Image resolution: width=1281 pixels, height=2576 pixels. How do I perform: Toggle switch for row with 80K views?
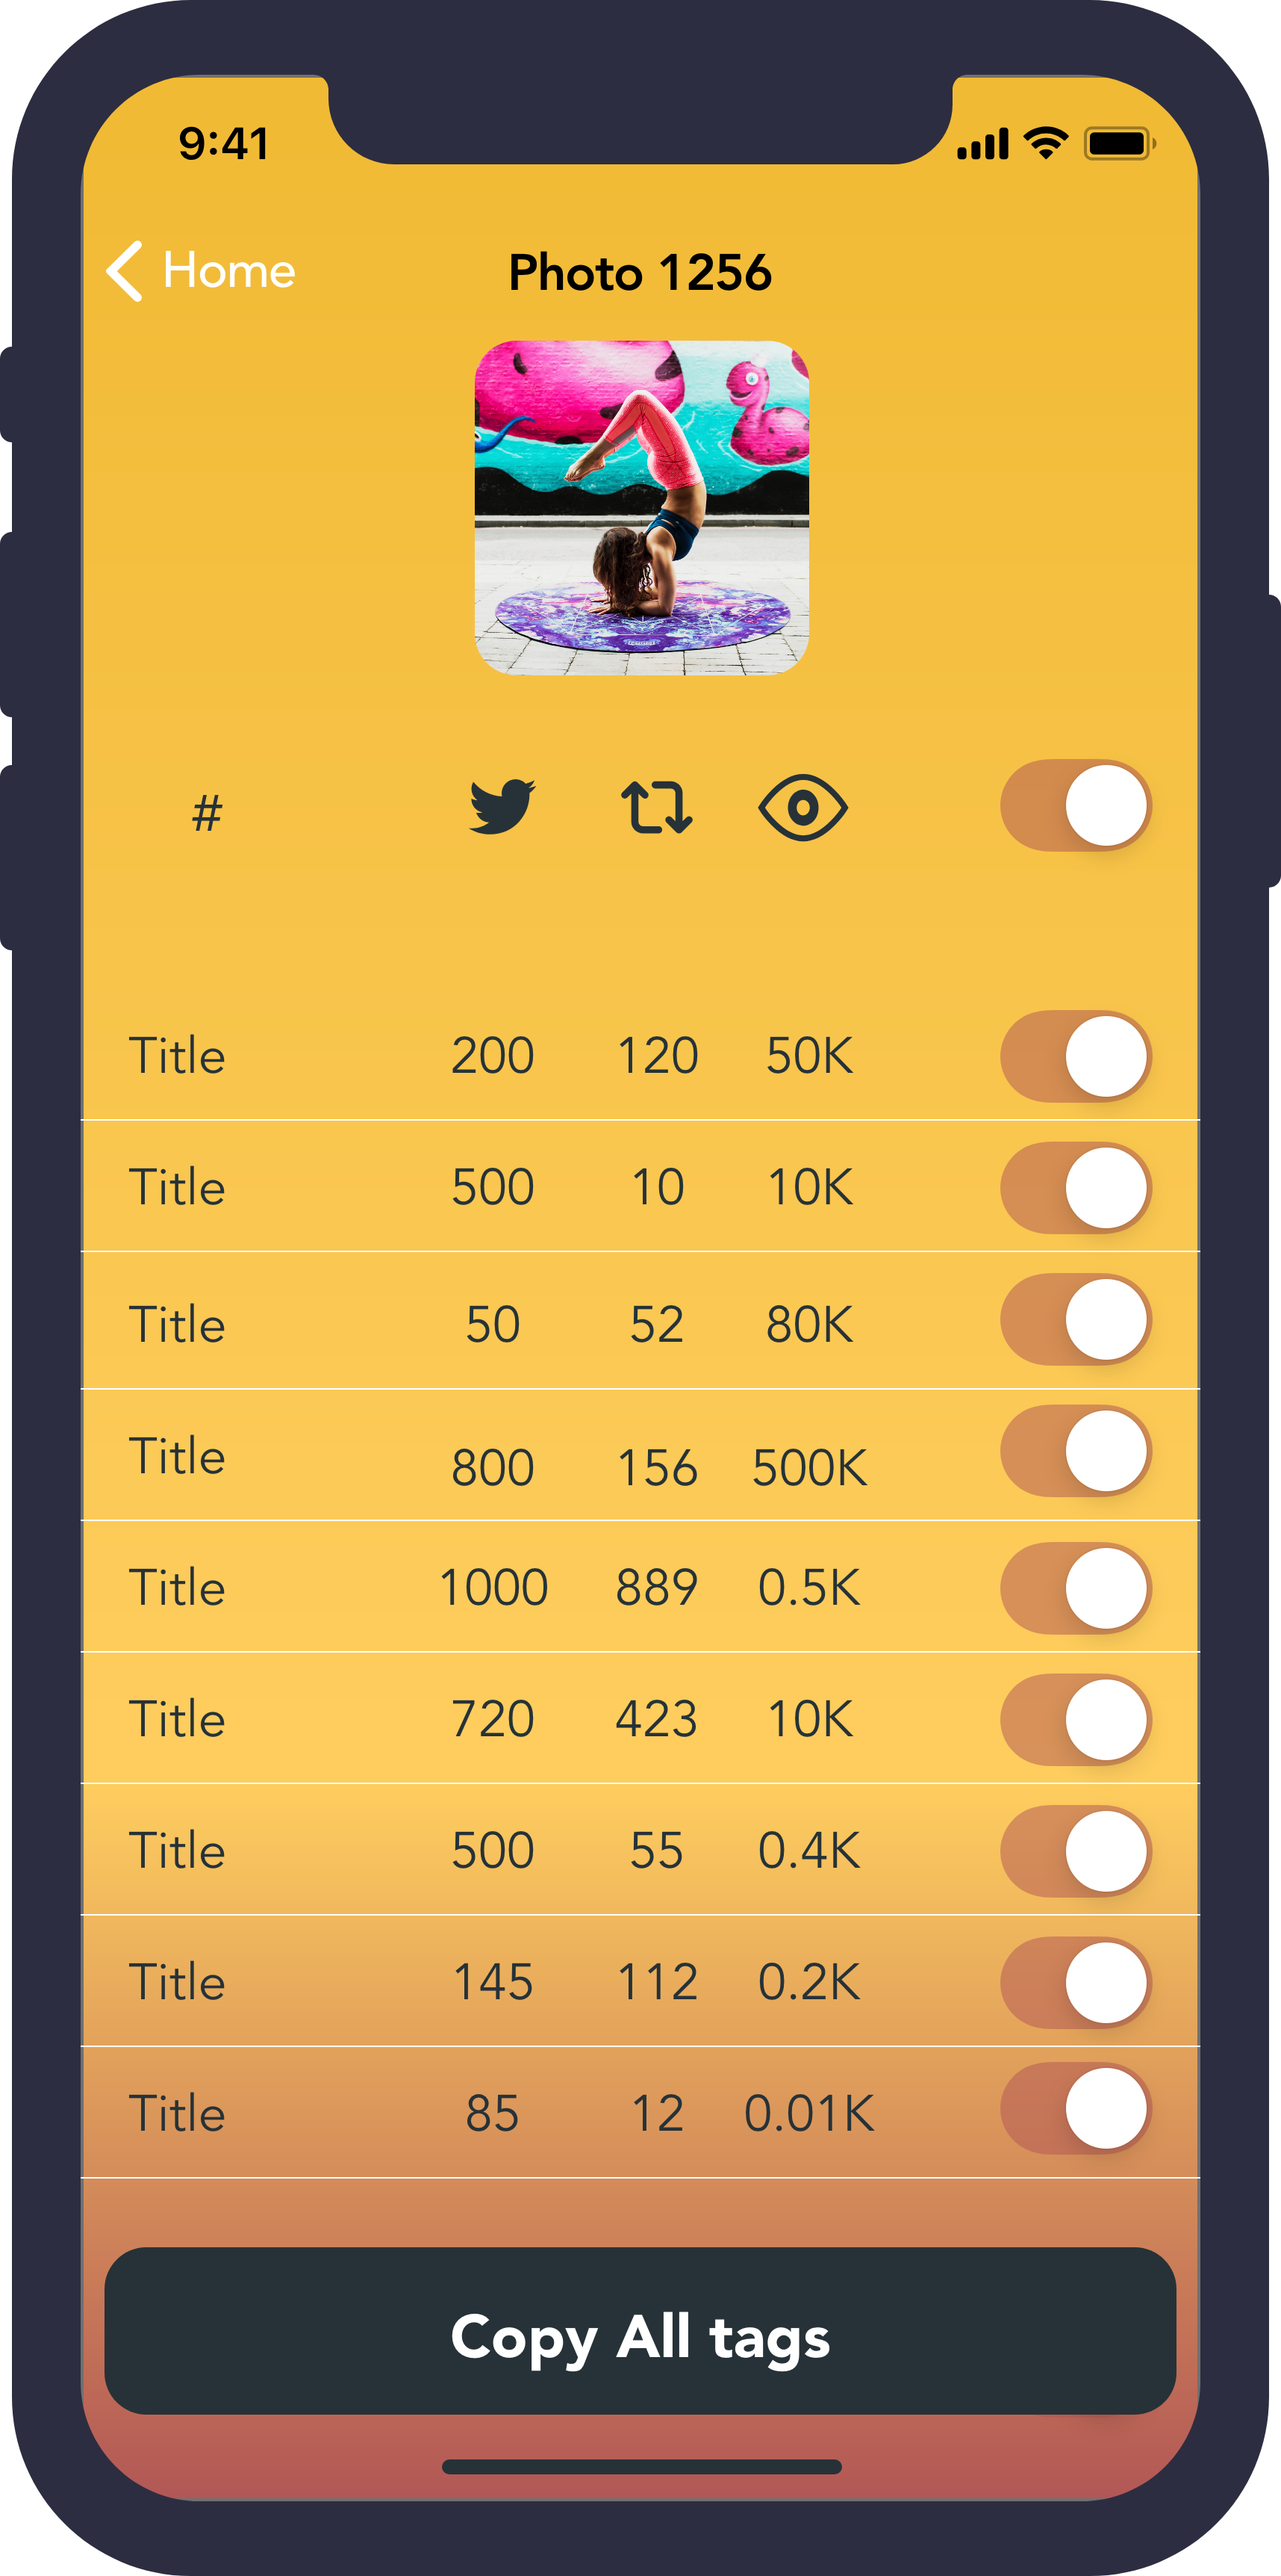pos(1076,1320)
